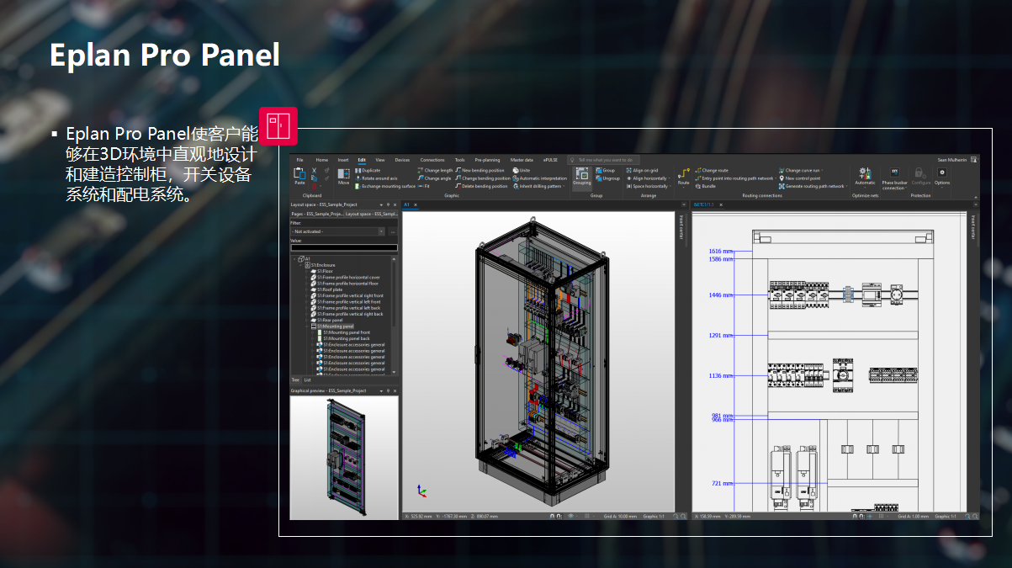Click in the Value input field

point(344,247)
